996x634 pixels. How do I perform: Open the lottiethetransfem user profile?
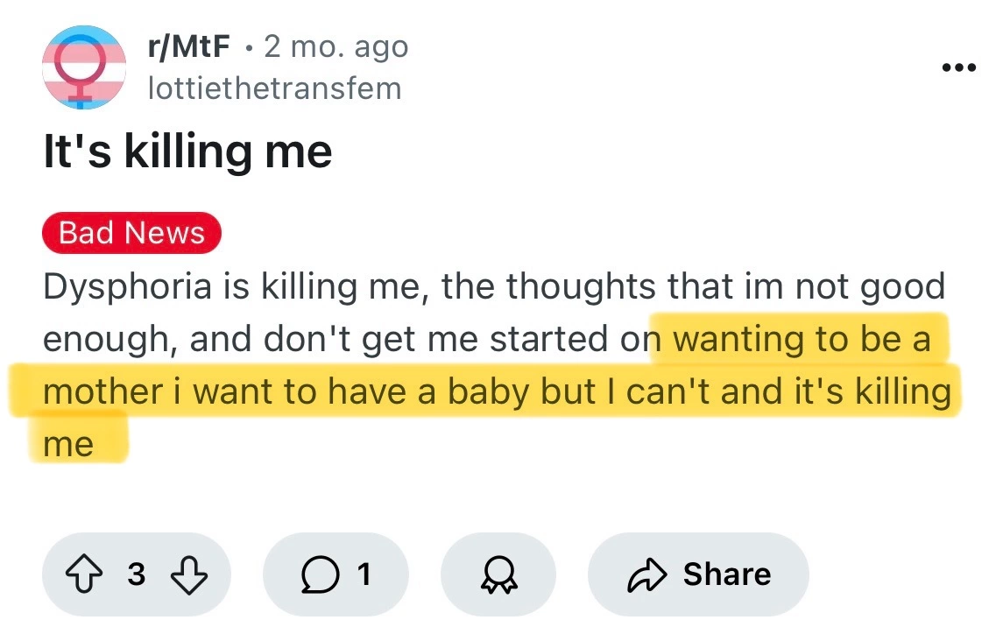point(275,88)
